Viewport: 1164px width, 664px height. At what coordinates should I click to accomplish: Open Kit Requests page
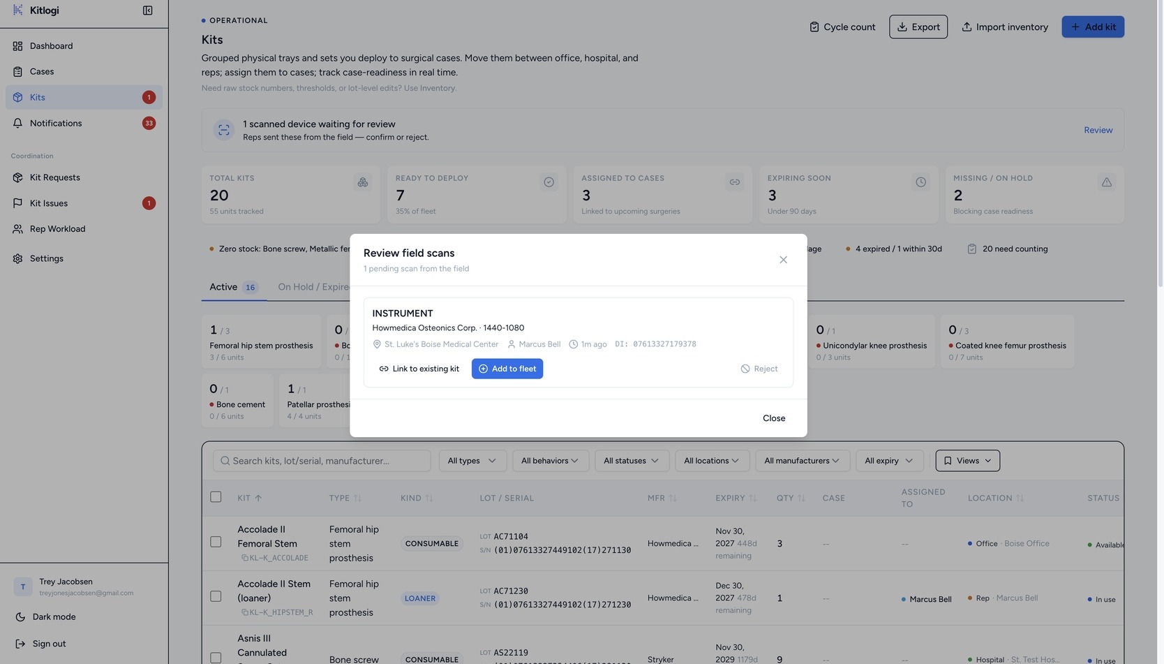tap(84, 177)
